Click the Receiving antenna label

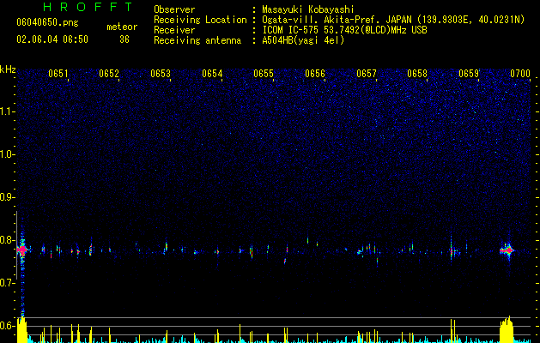click(197, 40)
